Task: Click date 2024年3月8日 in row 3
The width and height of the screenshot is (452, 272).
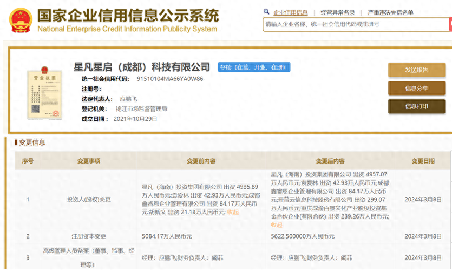Action: pyautogui.click(x=423, y=258)
